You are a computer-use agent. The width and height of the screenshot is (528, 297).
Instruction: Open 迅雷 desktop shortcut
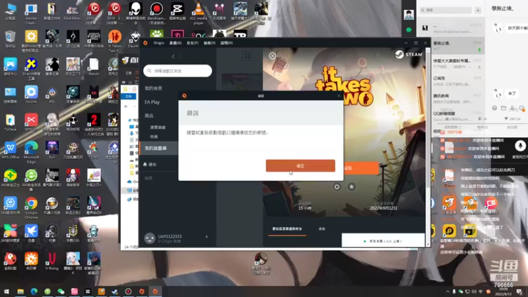(x=31, y=234)
